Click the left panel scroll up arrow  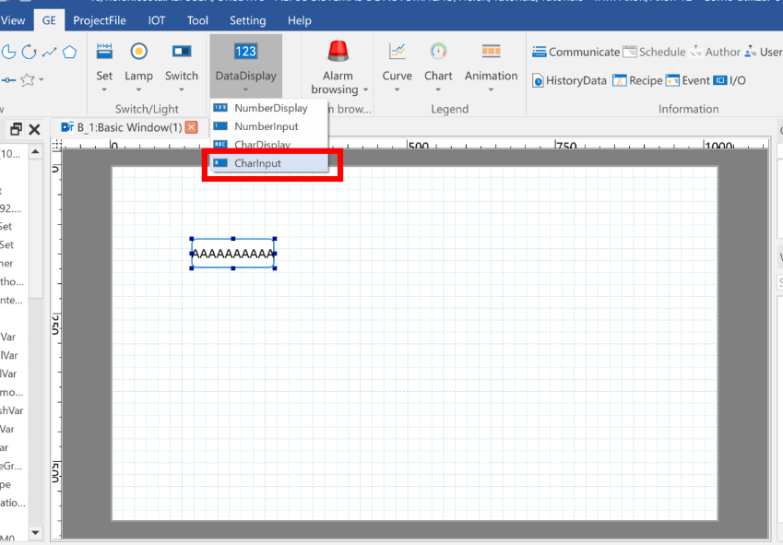[x=35, y=151]
